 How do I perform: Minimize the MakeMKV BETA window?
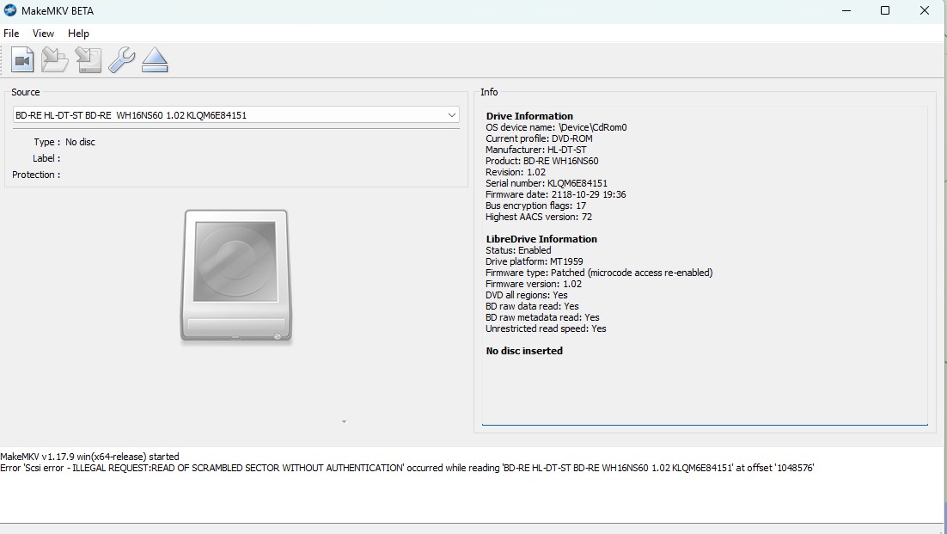(846, 11)
